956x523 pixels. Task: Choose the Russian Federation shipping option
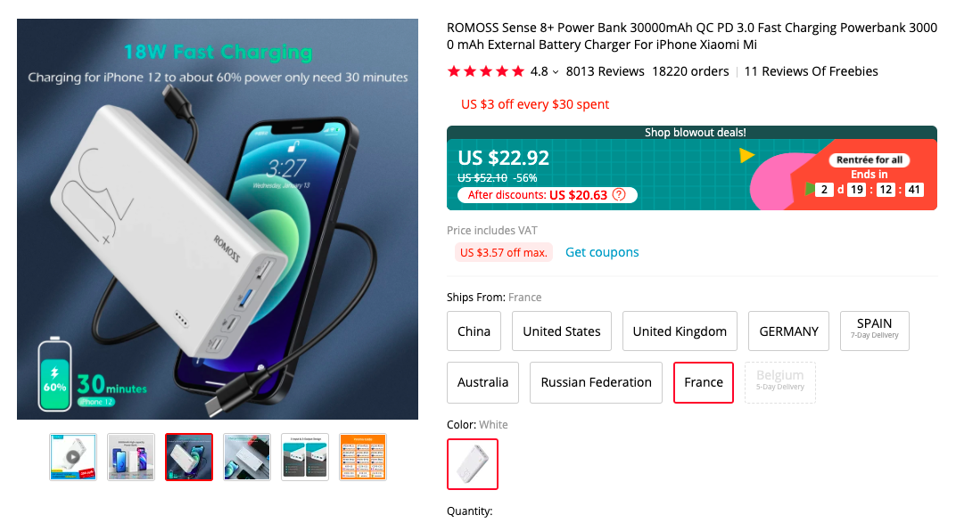596,381
